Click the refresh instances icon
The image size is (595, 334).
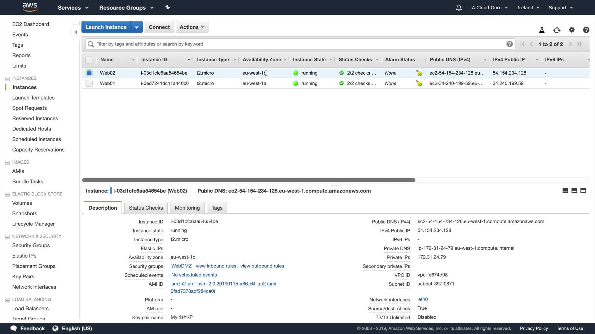(x=557, y=30)
